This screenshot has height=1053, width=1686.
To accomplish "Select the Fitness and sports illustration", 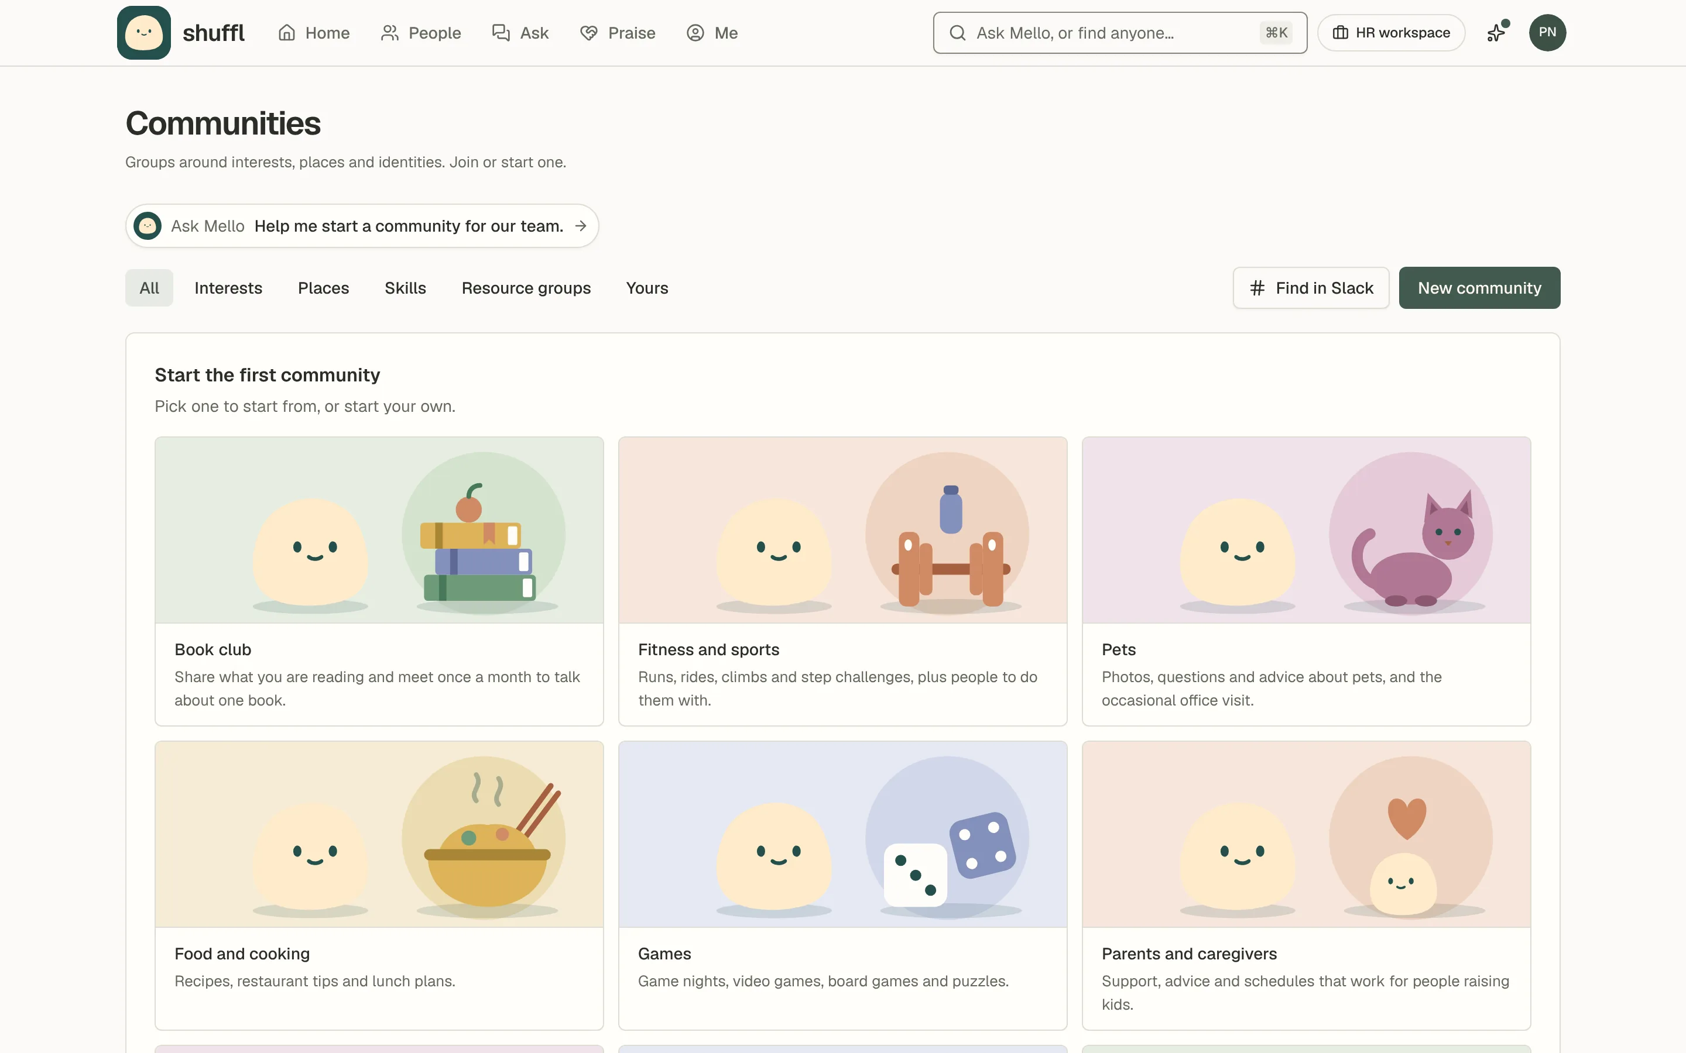I will (842, 530).
